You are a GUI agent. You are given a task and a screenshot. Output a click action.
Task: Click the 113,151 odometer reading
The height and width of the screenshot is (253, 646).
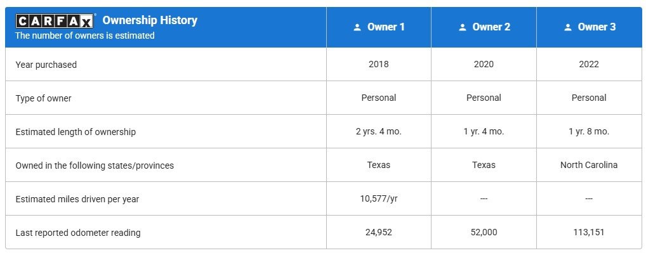[x=589, y=233]
